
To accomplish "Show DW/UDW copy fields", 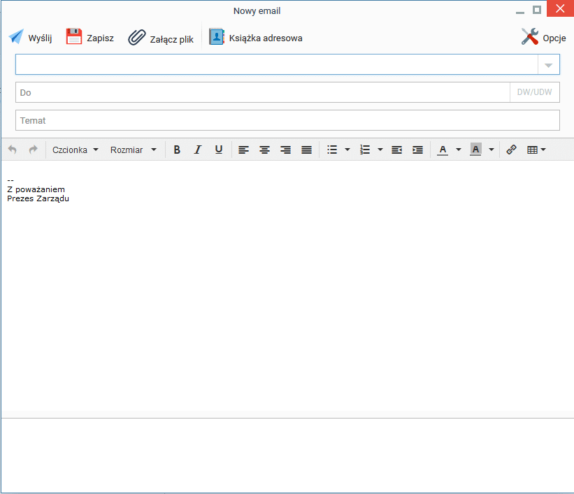I will point(534,92).
